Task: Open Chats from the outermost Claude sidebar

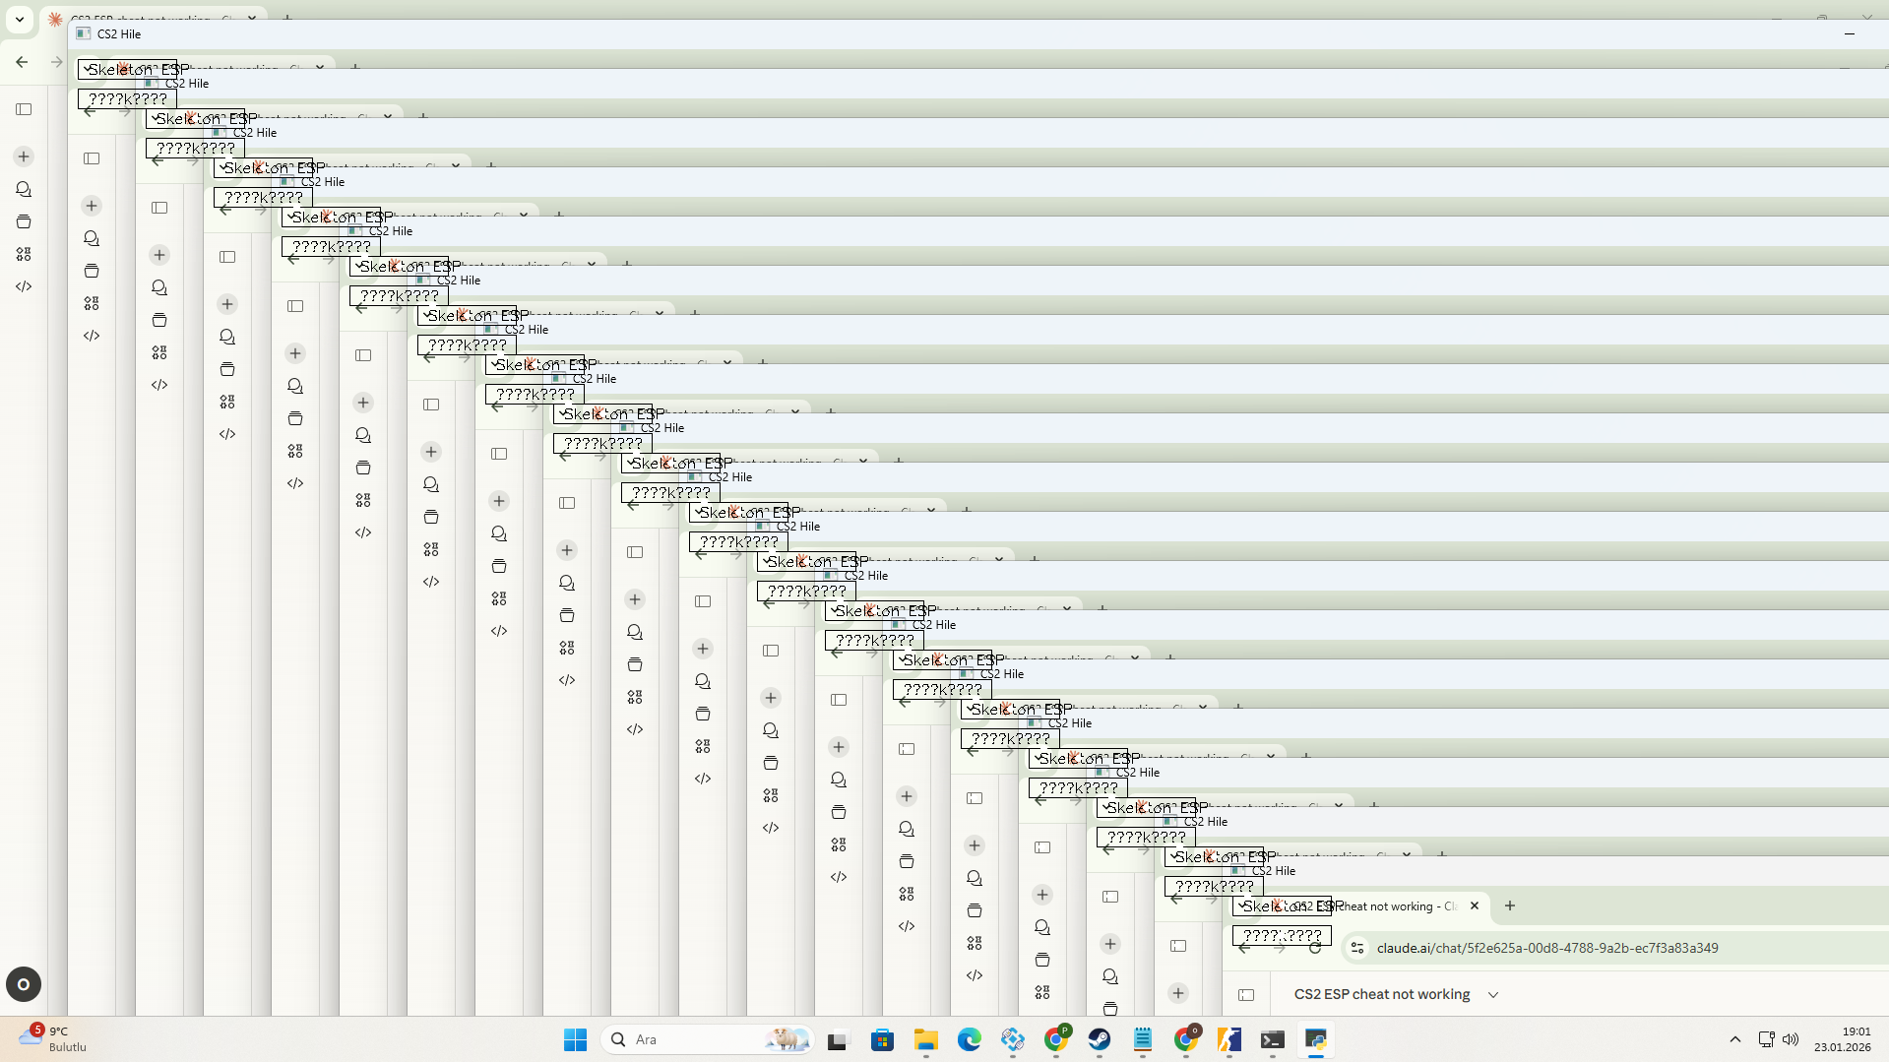Action: [x=24, y=189]
